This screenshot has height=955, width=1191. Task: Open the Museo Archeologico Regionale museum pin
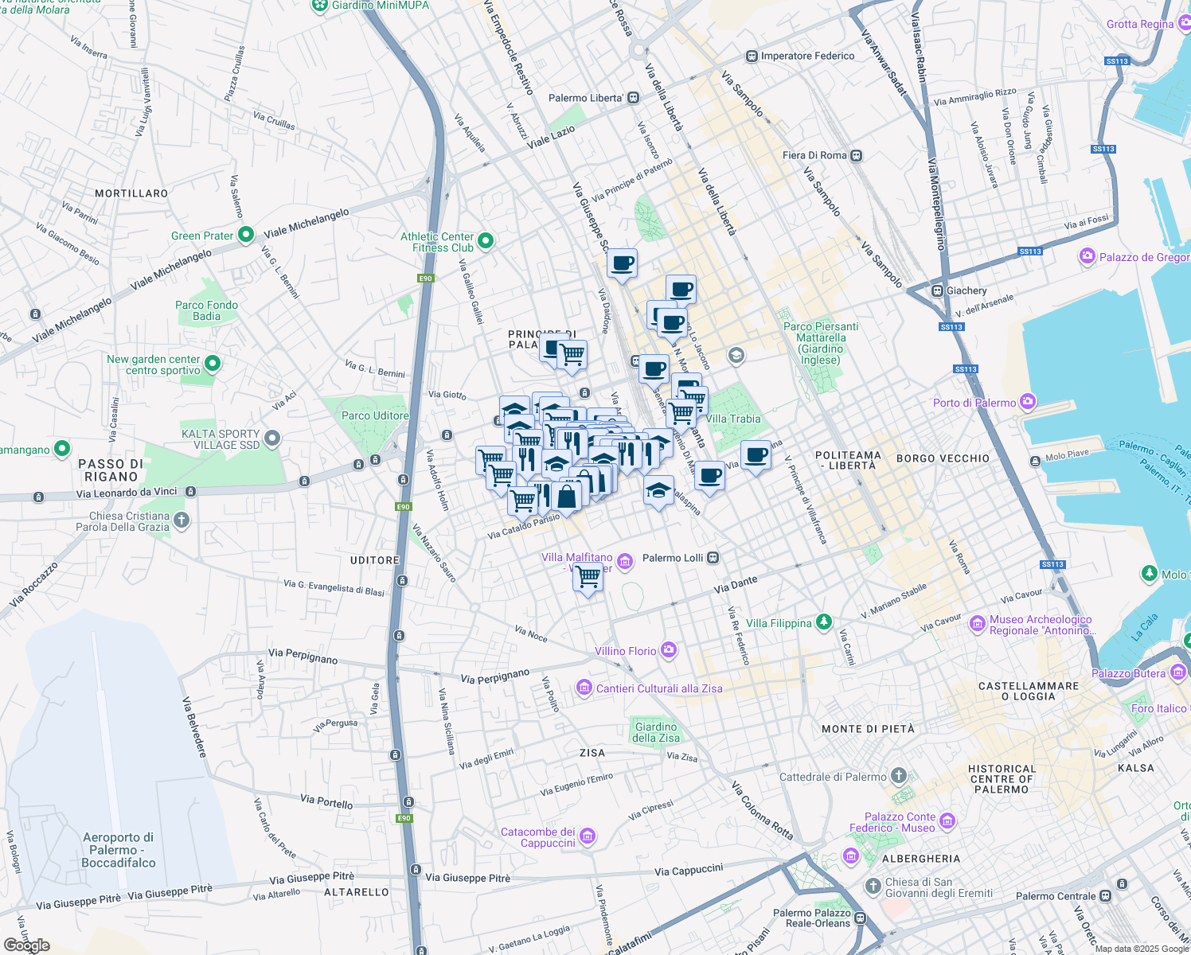tap(977, 625)
